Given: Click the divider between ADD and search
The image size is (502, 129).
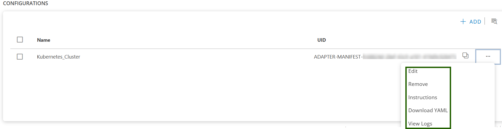Looking at the screenshot, I should [485, 21].
